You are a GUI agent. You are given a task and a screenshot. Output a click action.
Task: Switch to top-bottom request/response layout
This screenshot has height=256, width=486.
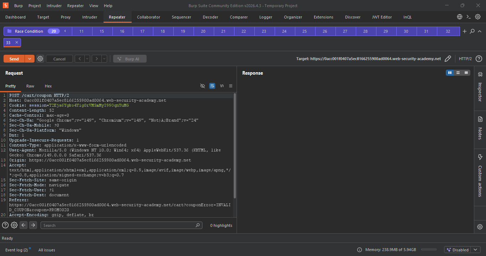tap(458, 73)
